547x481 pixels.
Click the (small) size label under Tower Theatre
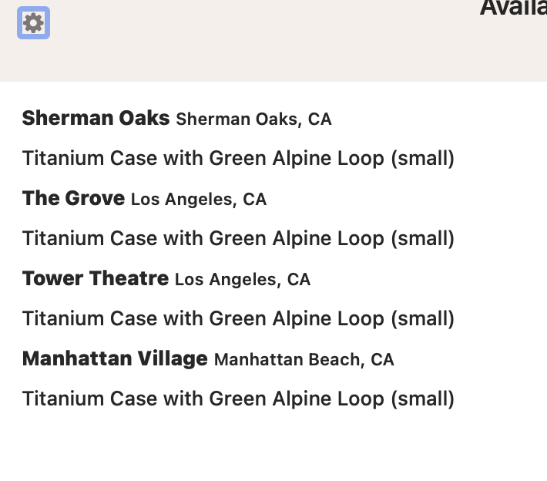[423, 319]
